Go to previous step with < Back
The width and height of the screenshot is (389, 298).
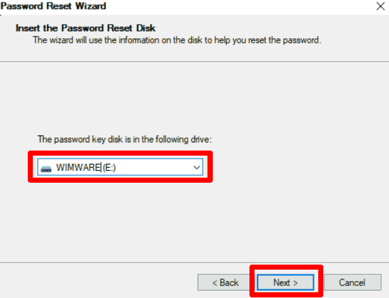pos(224,282)
